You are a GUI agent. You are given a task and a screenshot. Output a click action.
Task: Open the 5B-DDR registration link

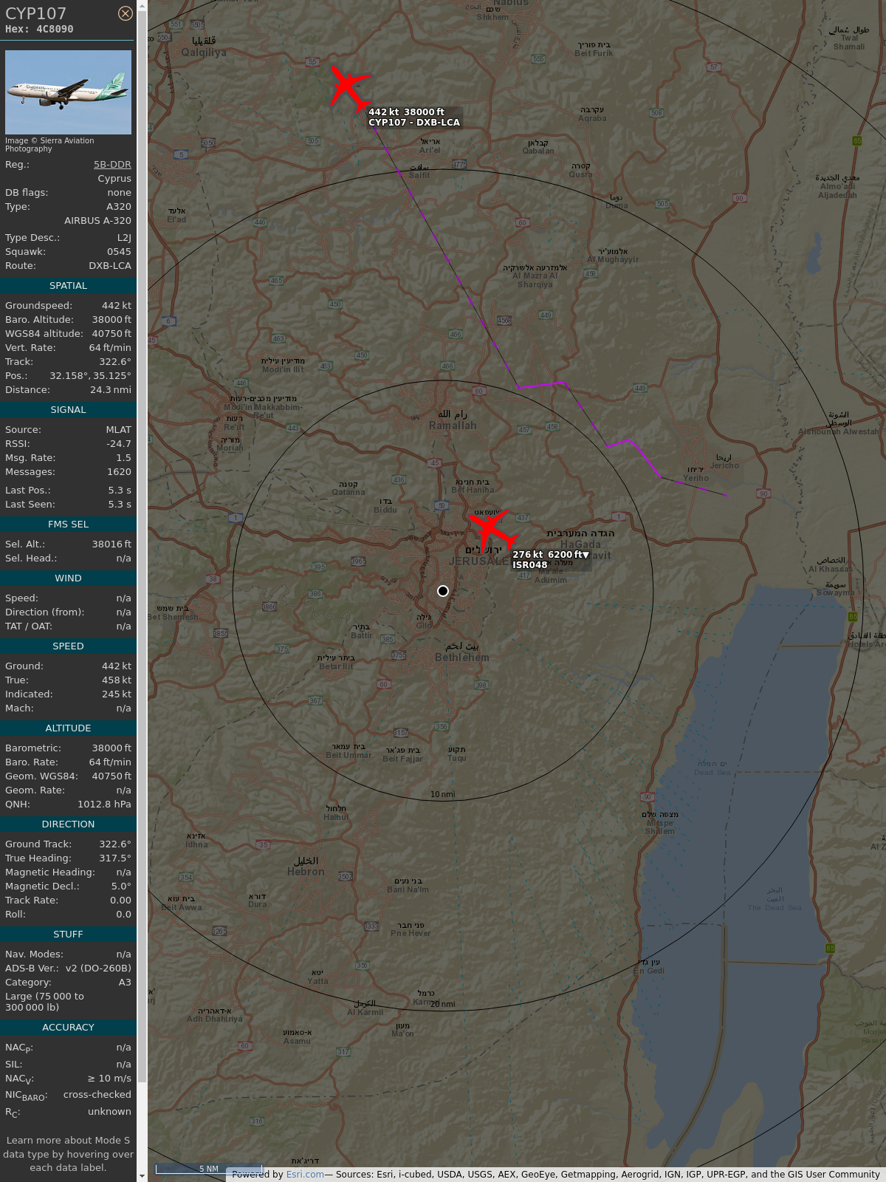coord(112,165)
